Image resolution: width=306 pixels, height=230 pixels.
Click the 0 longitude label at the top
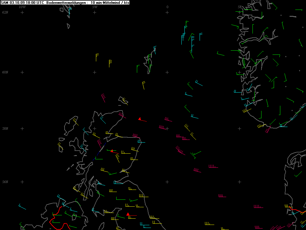click(x=167, y=7)
